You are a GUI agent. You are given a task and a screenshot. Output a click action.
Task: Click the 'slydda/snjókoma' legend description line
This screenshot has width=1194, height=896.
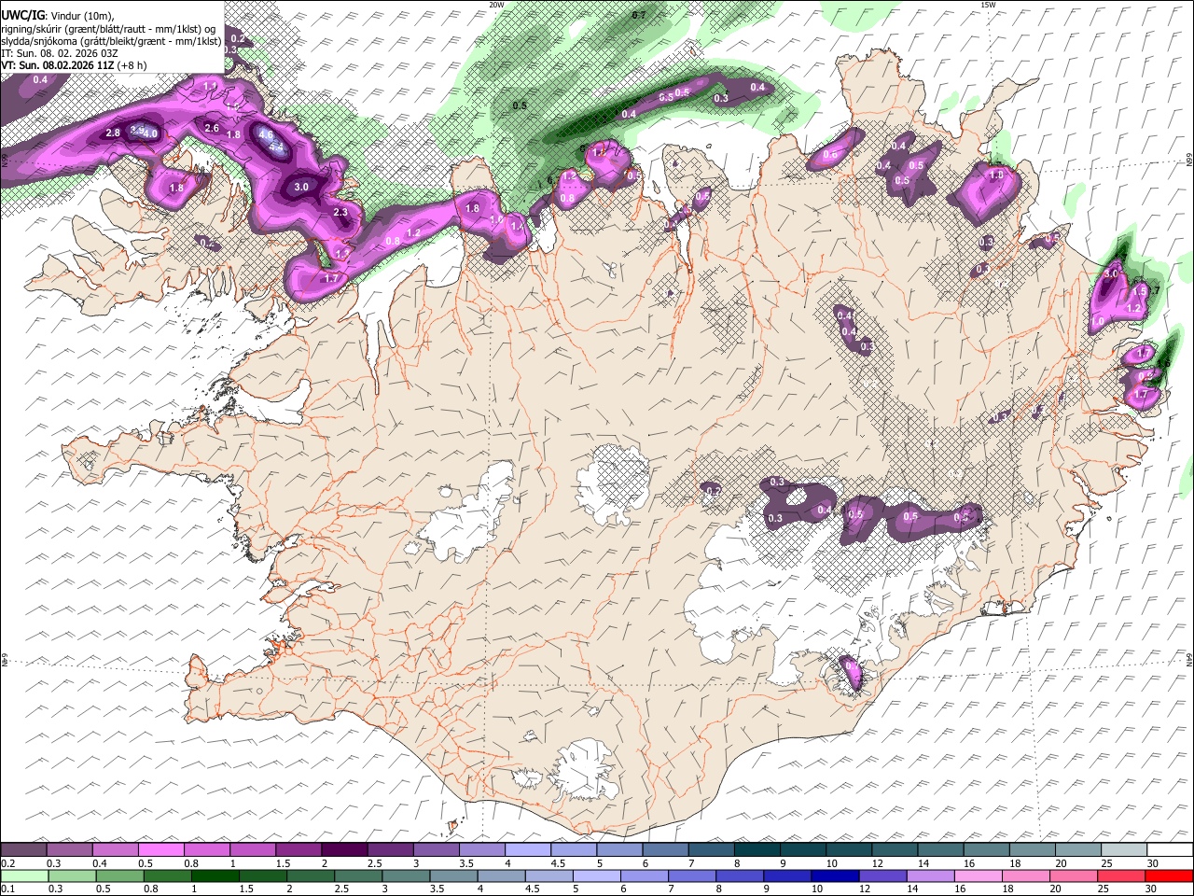click(x=111, y=41)
